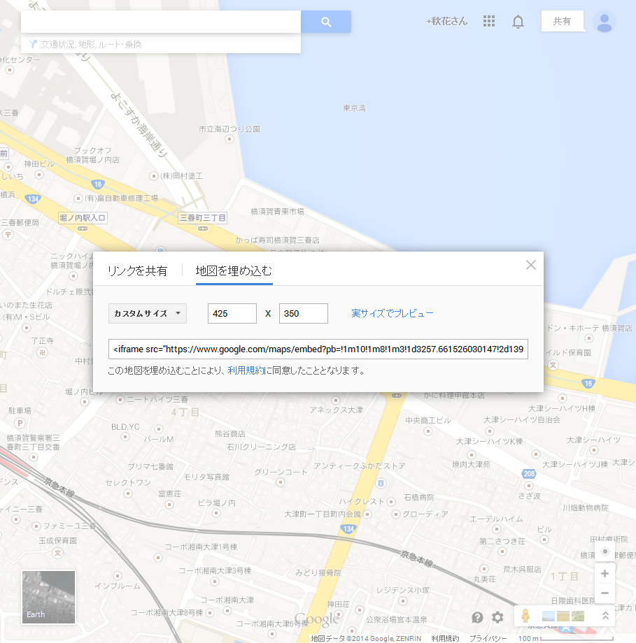The height and width of the screenshot is (643, 636).
Task: Click 横須賀青果市場 map label
Action: 278,212
